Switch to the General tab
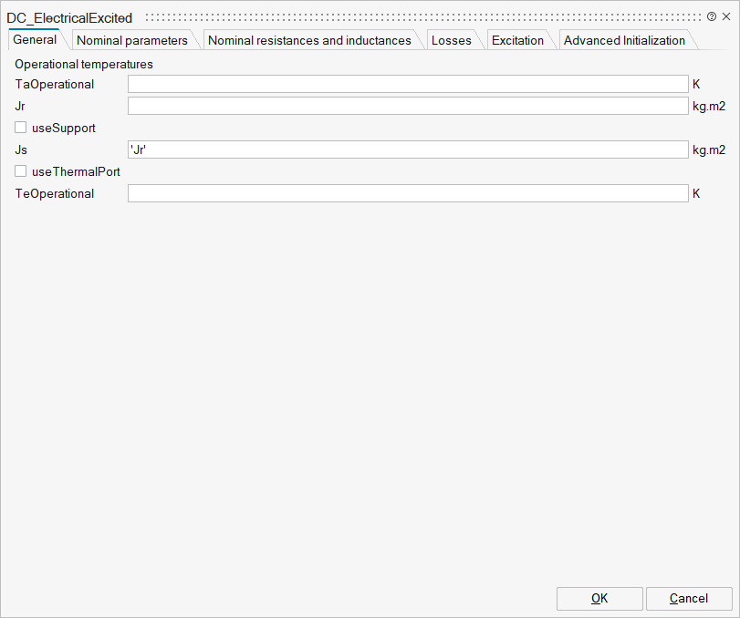Screen dimensions: 740x618 pyautogui.click(x=35, y=40)
